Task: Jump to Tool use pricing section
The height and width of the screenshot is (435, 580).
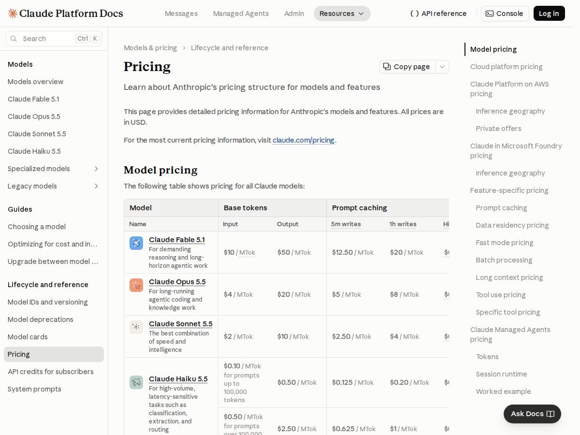Action: (501, 295)
